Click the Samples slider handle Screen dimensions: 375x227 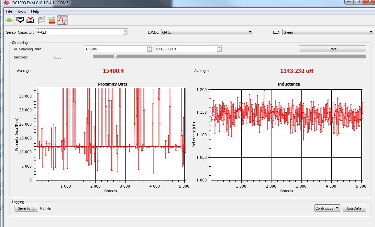pyautogui.click(x=115, y=57)
